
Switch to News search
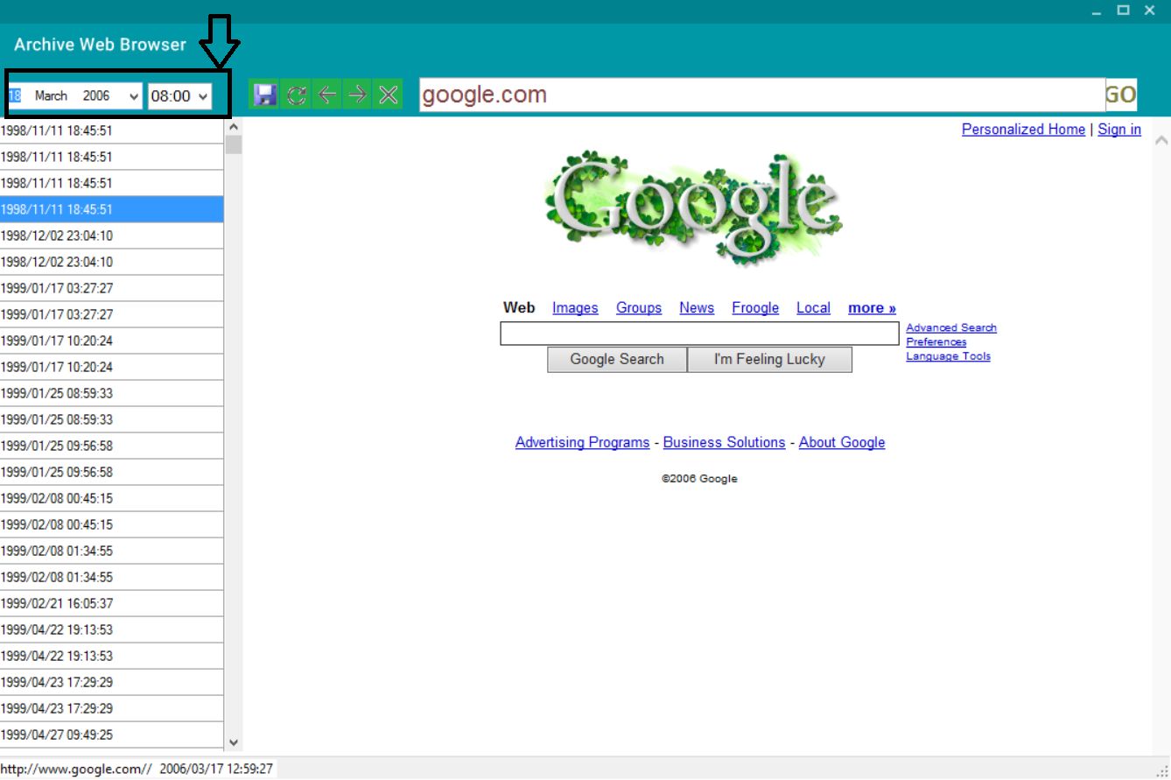697,308
